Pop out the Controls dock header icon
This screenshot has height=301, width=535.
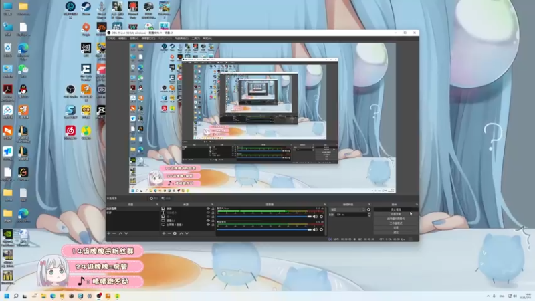(x=417, y=205)
